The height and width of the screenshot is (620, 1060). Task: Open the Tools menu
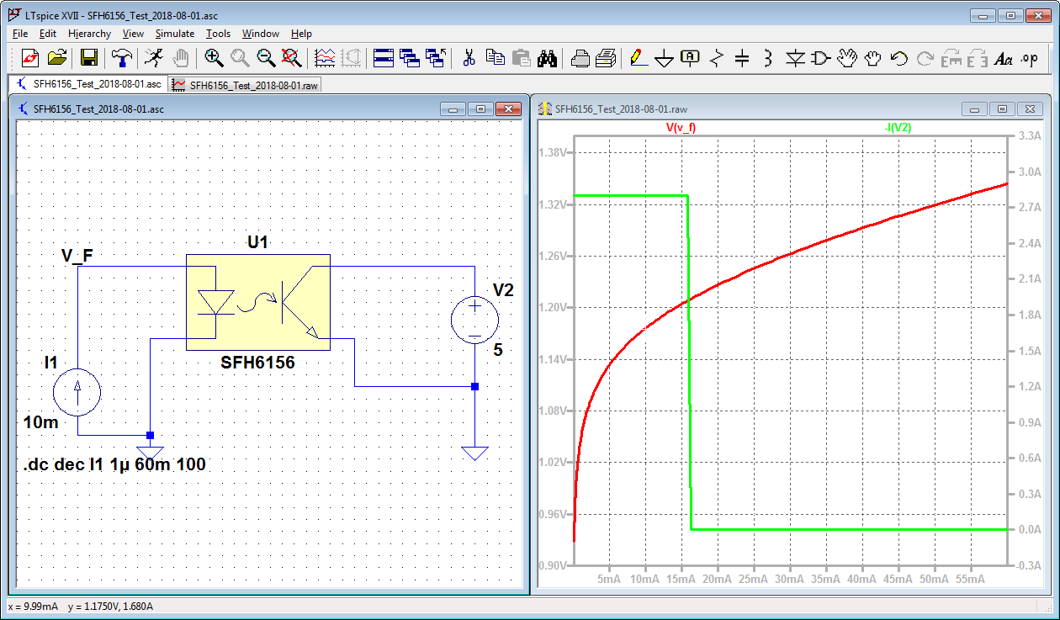coord(218,34)
